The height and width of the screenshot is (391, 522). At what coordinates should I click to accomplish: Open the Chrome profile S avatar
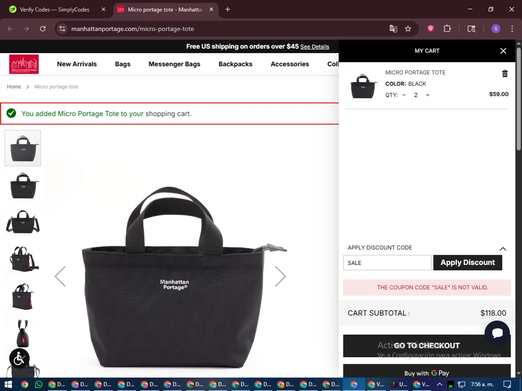tap(496, 29)
